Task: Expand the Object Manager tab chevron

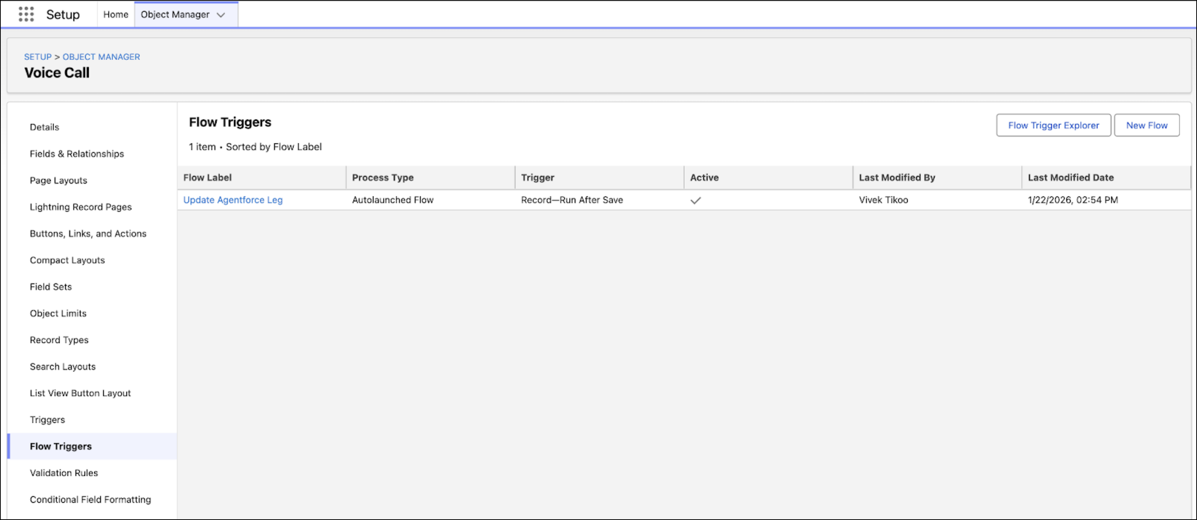Action: click(x=221, y=15)
